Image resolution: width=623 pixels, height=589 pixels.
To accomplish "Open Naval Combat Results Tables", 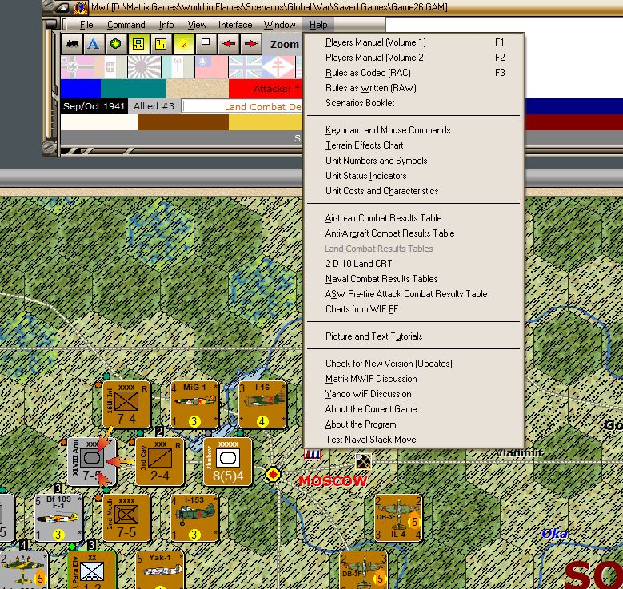I will [x=414, y=279].
